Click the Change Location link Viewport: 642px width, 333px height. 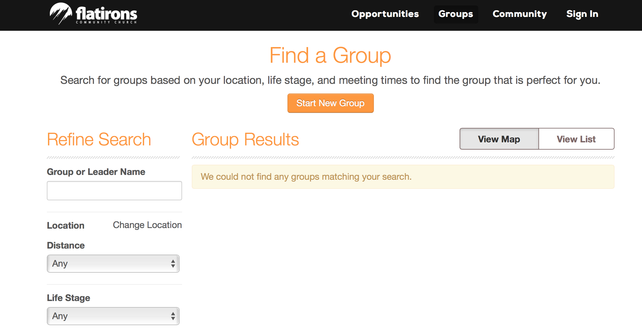tap(147, 225)
